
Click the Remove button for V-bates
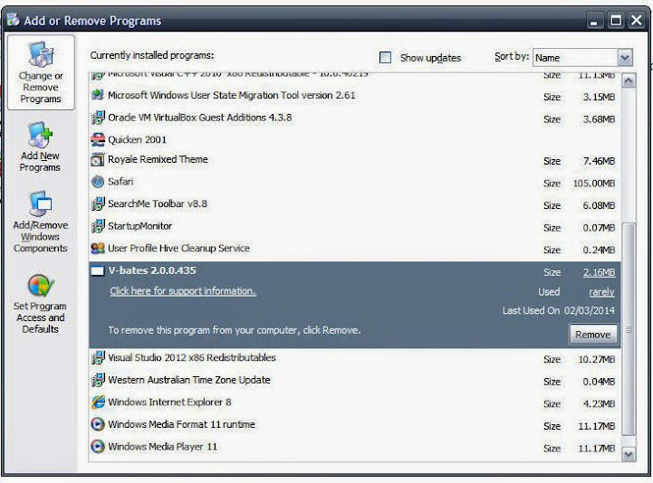pyautogui.click(x=593, y=335)
